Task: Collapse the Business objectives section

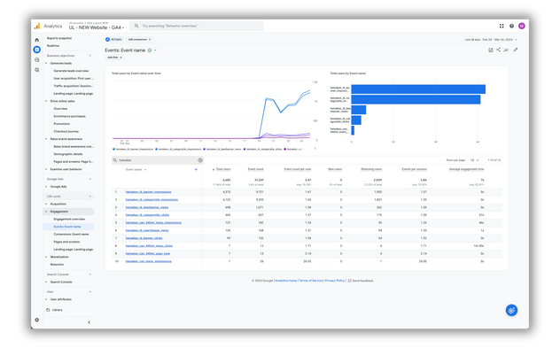Action: 90,56
